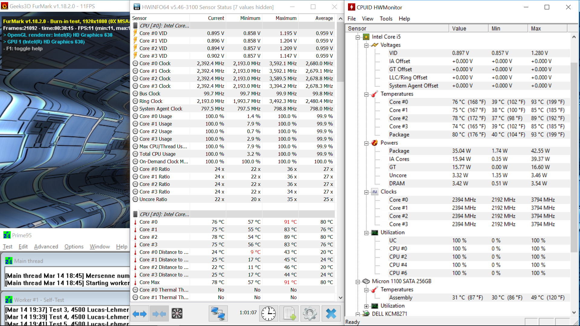Open fan control via the fan icon
This screenshot has height=326, width=580.
(x=177, y=314)
